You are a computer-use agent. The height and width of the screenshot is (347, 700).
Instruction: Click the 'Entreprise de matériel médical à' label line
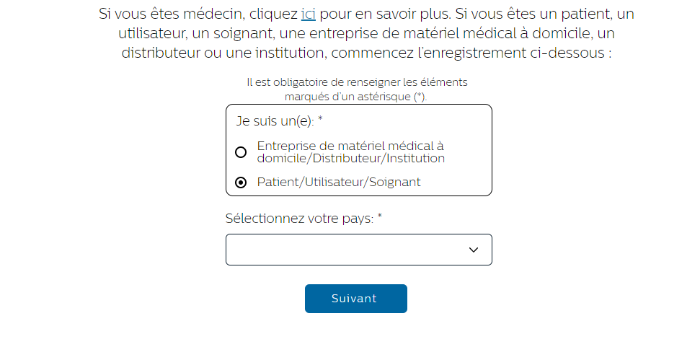click(350, 146)
